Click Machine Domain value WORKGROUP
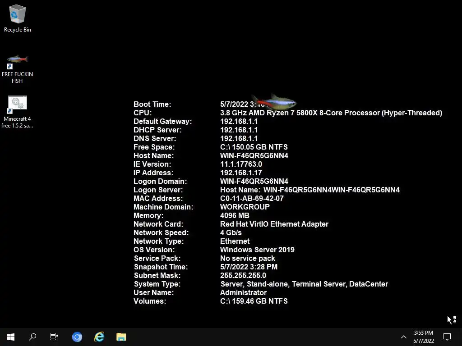The height and width of the screenshot is (346, 462). pyautogui.click(x=245, y=207)
